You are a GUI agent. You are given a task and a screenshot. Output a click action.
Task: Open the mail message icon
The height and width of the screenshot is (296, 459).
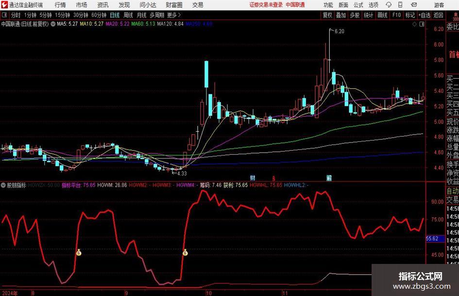(414, 5)
